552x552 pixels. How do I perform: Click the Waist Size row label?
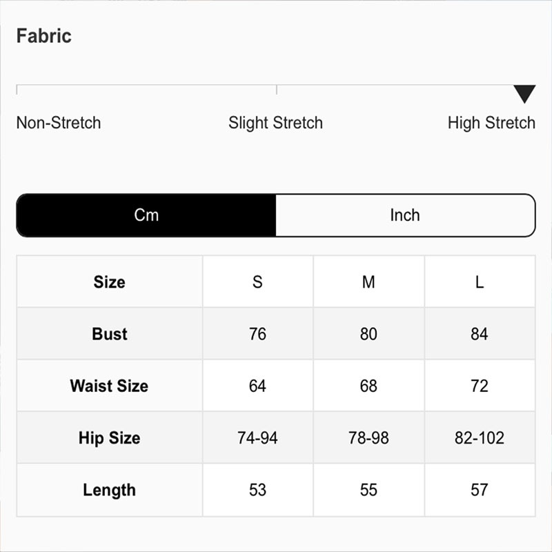[109, 386]
